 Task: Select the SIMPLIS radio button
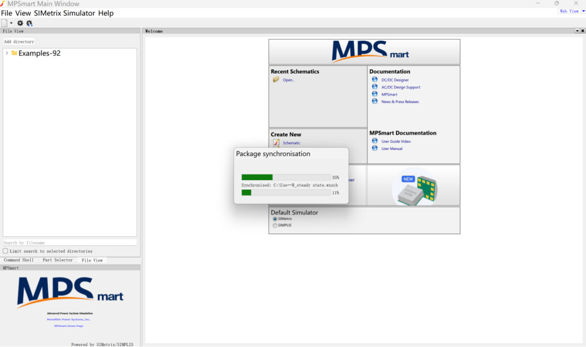pyautogui.click(x=275, y=225)
